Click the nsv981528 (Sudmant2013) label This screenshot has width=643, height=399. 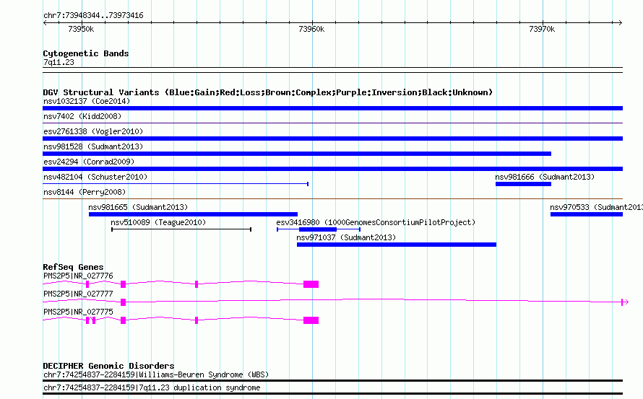click(x=93, y=146)
